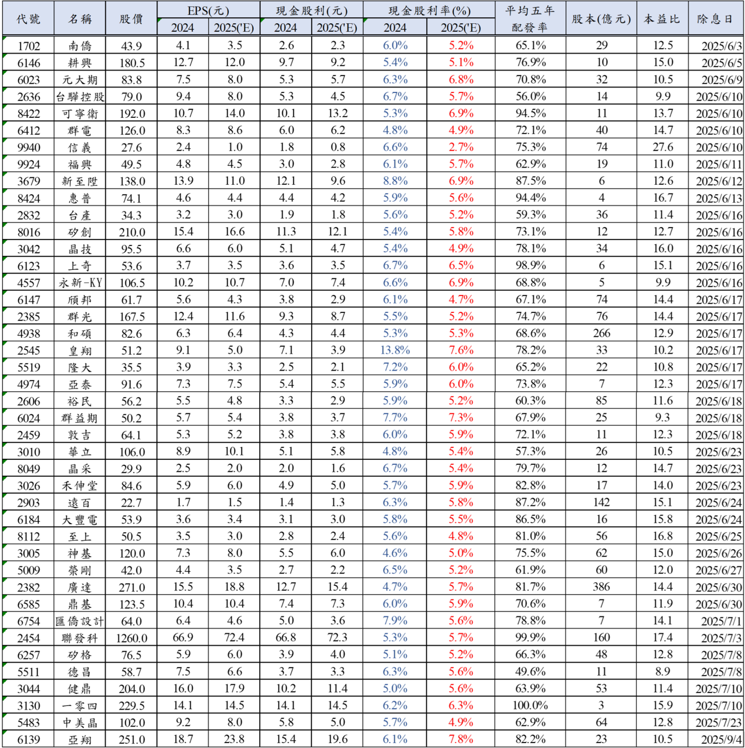Select the 現金股利率(%) header cell
Image resolution: width=745 pixels, height=748 pixels.
[x=429, y=10]
